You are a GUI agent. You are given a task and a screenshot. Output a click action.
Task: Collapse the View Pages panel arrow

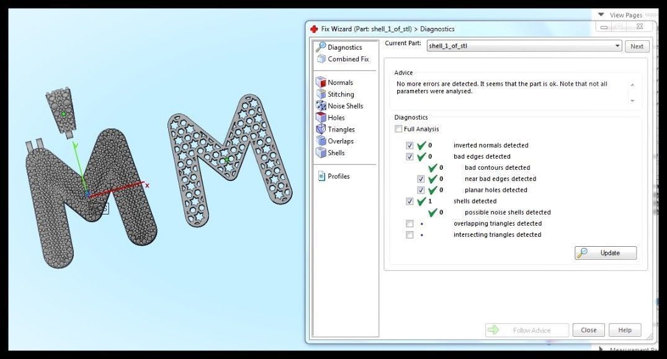pyautogui.click(x=601, y=14)
